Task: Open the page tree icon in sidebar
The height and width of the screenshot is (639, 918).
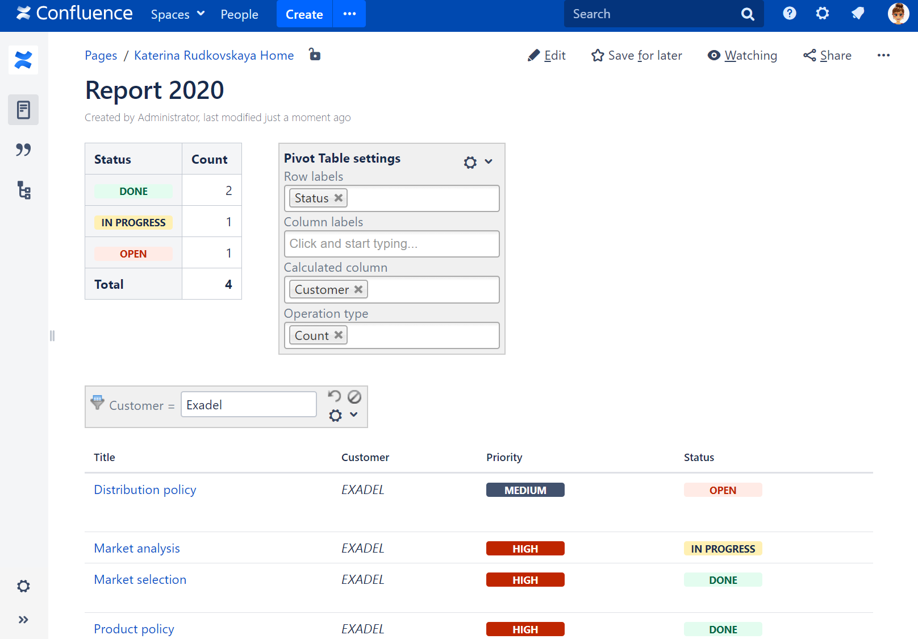Action: pyautogui.click(x=23, y=190)
